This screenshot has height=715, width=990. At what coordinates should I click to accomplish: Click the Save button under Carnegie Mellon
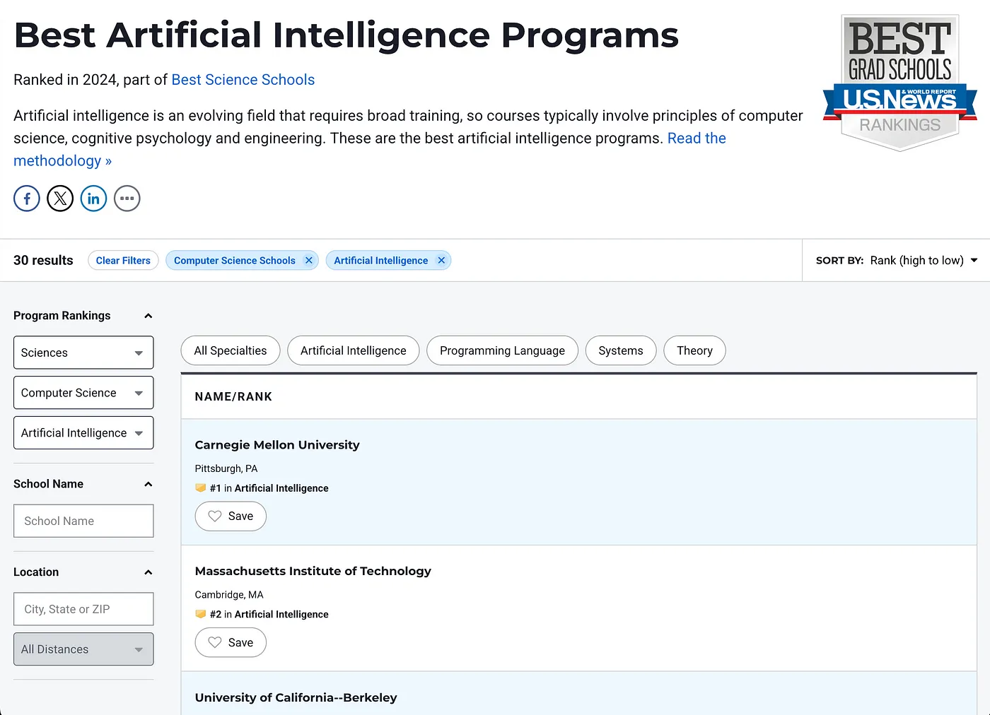point(231,516)
